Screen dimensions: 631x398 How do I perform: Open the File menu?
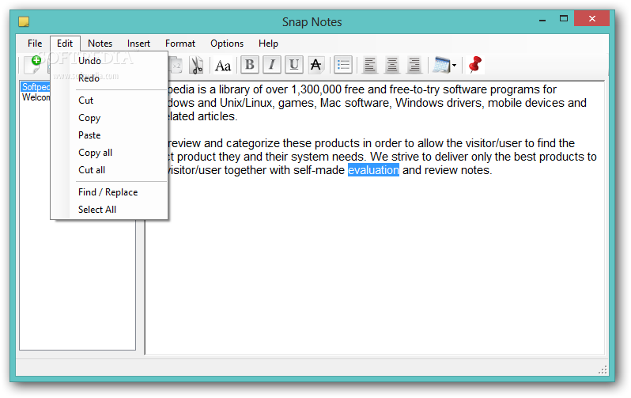pos(35,44)
